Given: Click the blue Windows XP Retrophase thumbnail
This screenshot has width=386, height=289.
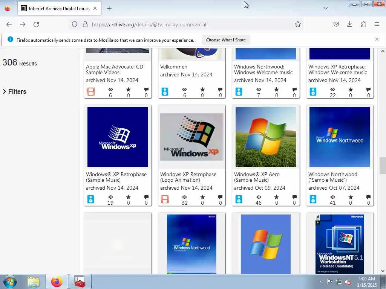Looking at the screenshot, I should [118, 137].
